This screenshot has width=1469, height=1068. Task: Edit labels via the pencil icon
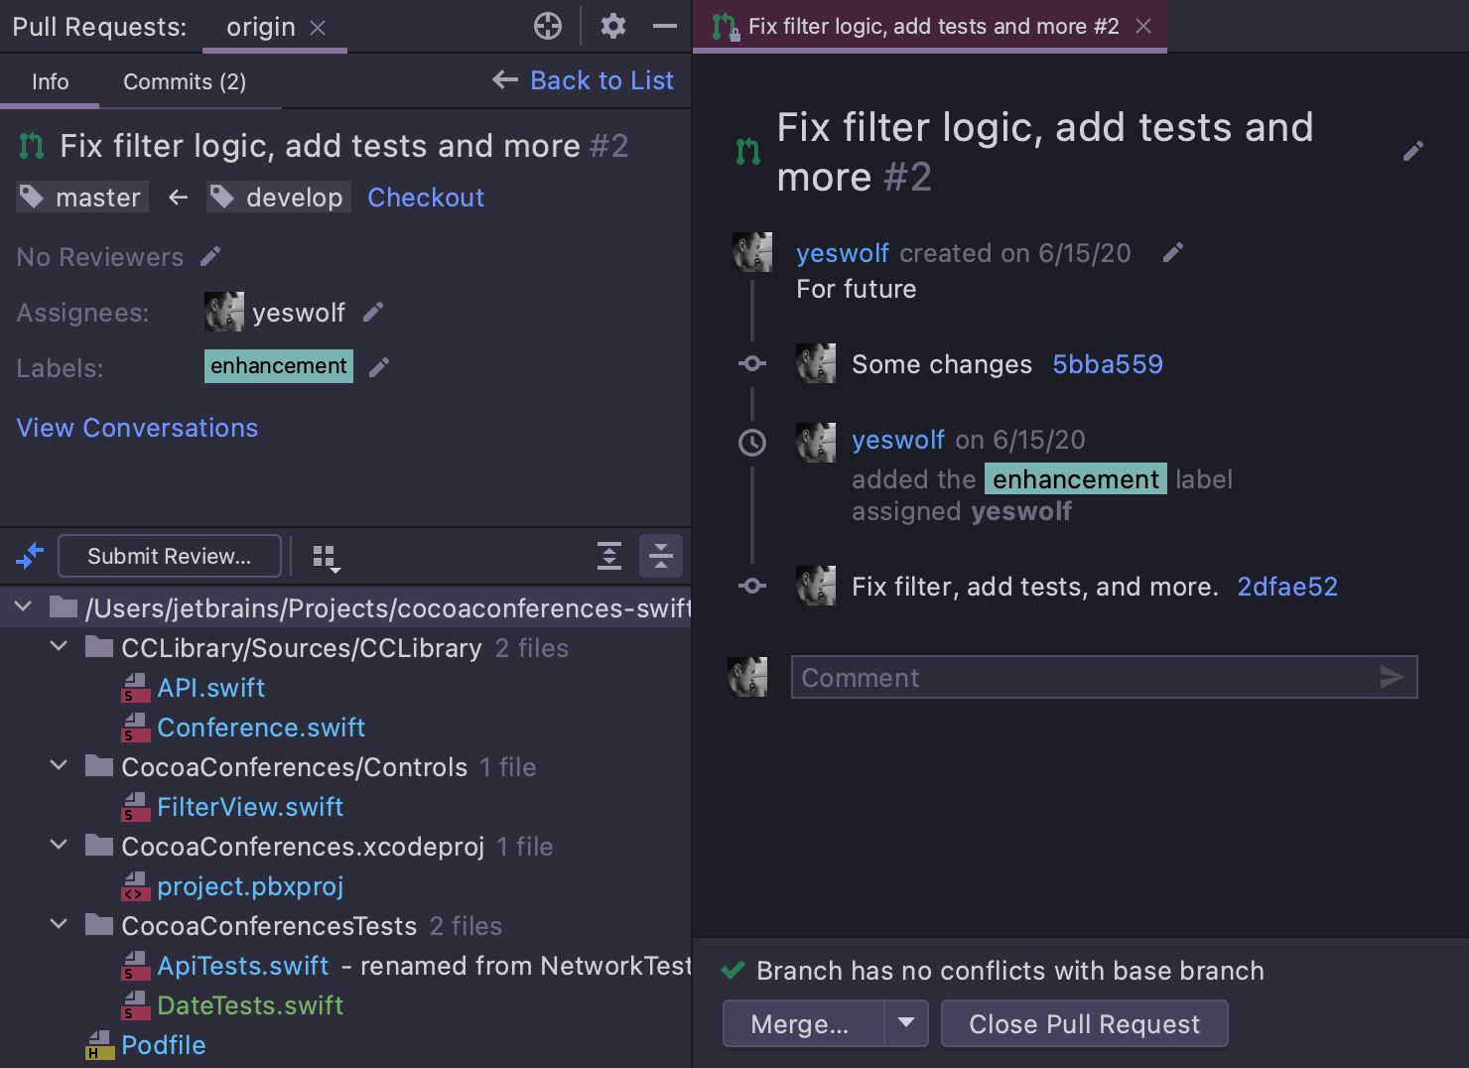pyautogui.click(x=379, y=368)
